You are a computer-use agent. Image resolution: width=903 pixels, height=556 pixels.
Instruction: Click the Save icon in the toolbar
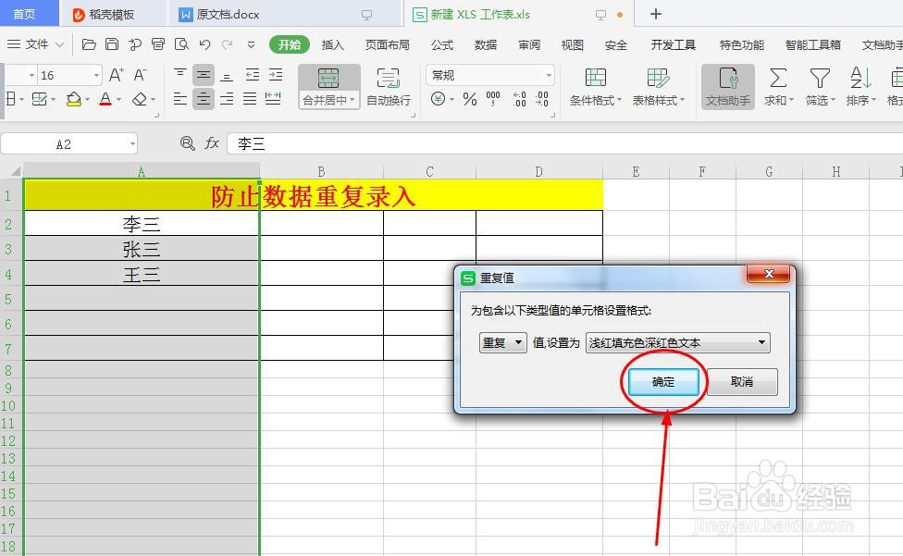(x=113, y=43)
